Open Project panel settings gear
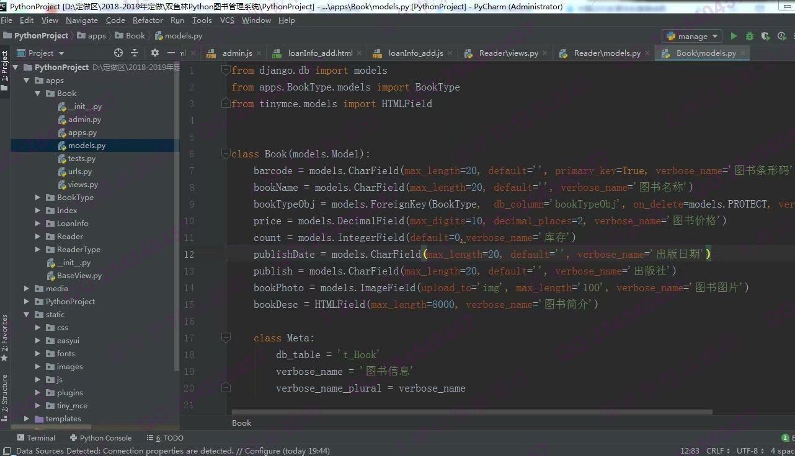Image resolution: width=795 pixels, height=456 pixels. [x=155, y=53]
